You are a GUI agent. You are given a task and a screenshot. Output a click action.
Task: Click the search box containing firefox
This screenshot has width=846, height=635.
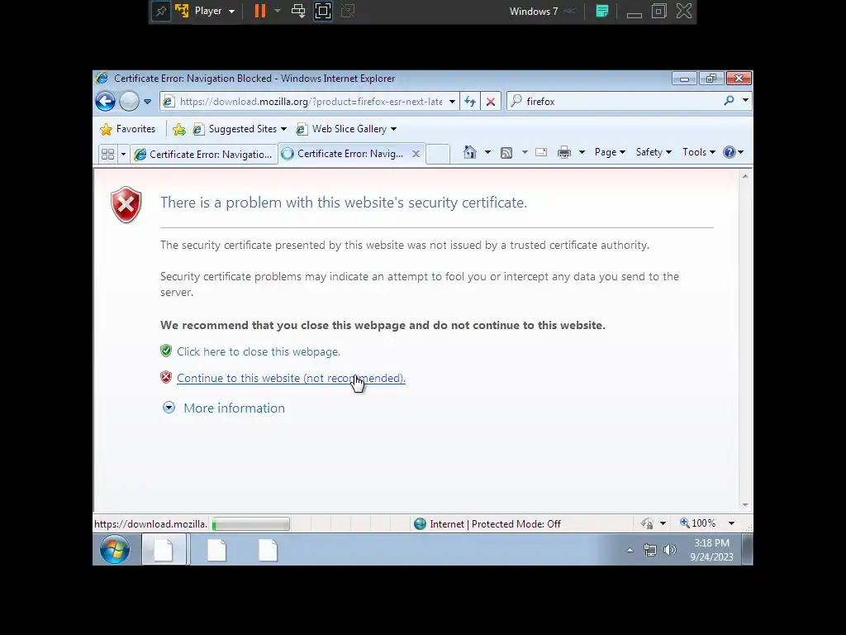coord(614,101)
